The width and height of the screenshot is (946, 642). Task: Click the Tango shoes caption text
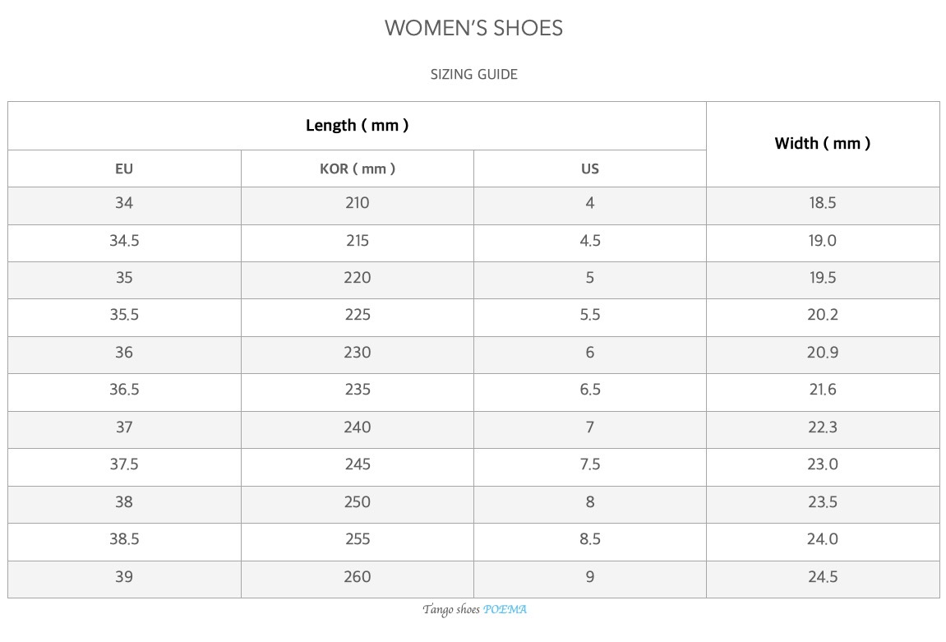coord(451,610)
